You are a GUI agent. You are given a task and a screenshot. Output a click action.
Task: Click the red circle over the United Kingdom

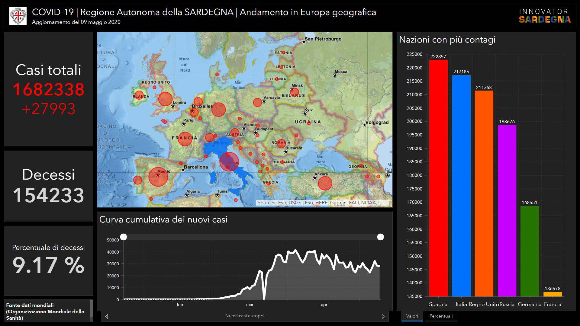[x=165, y=99]
